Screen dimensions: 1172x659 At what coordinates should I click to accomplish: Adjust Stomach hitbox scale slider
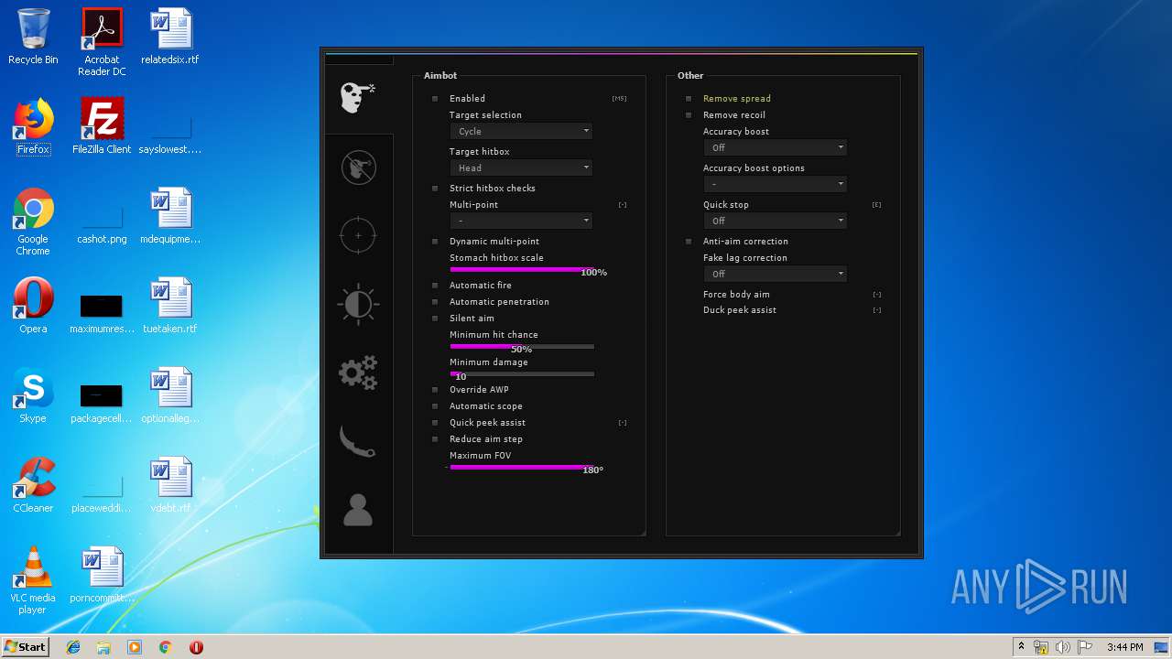pyautogui.click(x=522, y=269)
